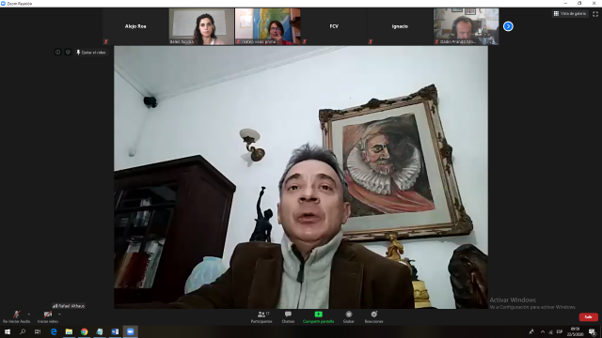Expand video options arrow next to camera
The height and width of the screenshot is (338, 602).
pos(59,315)
